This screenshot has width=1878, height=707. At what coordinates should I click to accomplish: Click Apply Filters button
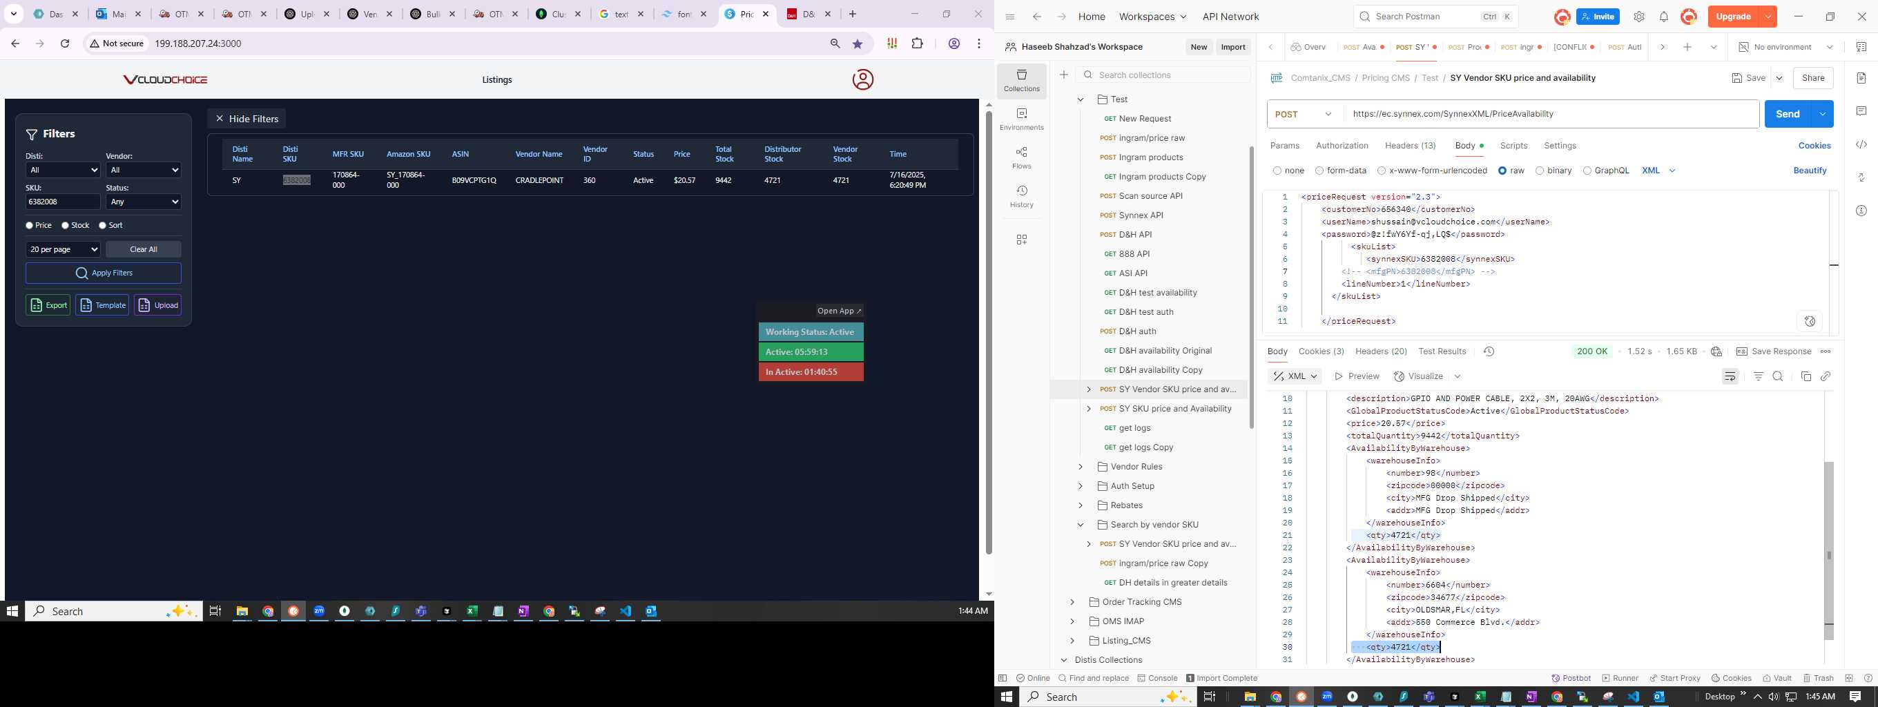click(104, 273)
